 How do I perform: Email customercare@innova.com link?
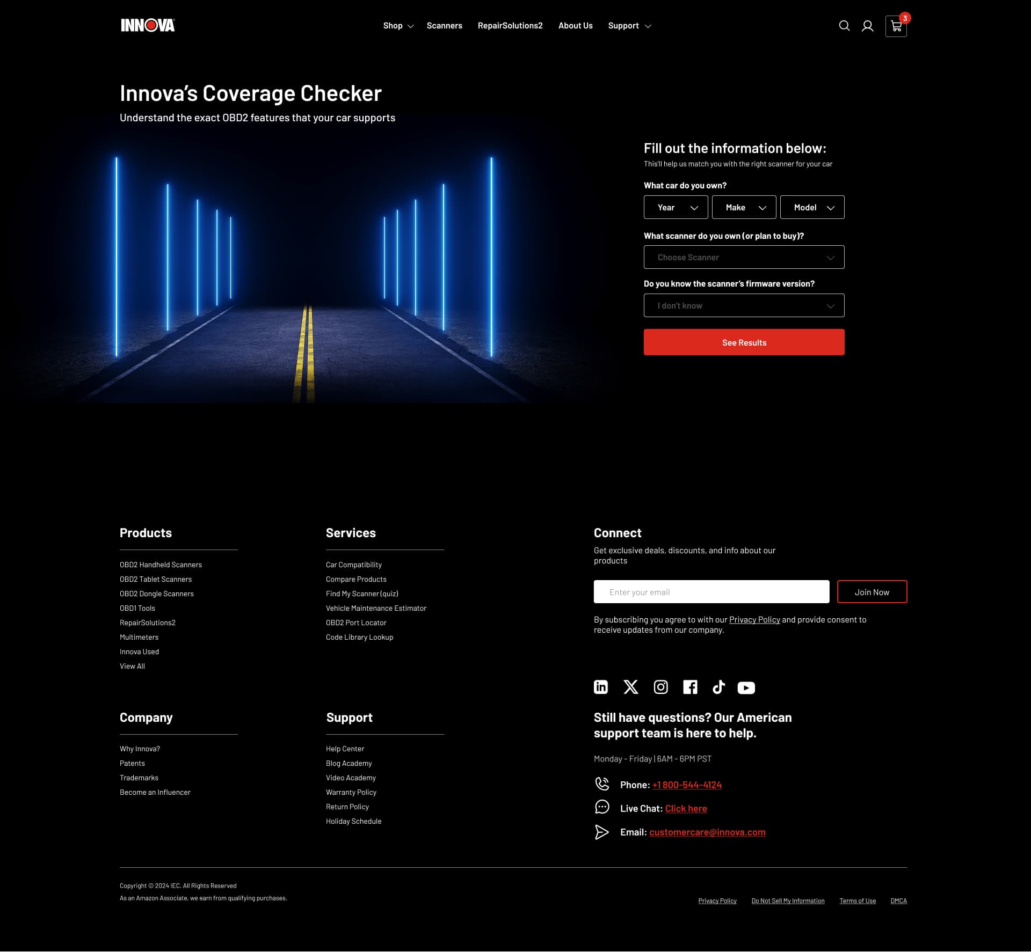tap(707, 832)
